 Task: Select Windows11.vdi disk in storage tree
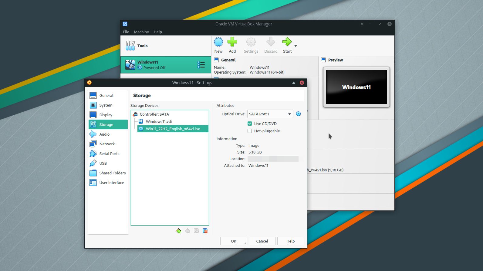(x=159, y=121)
